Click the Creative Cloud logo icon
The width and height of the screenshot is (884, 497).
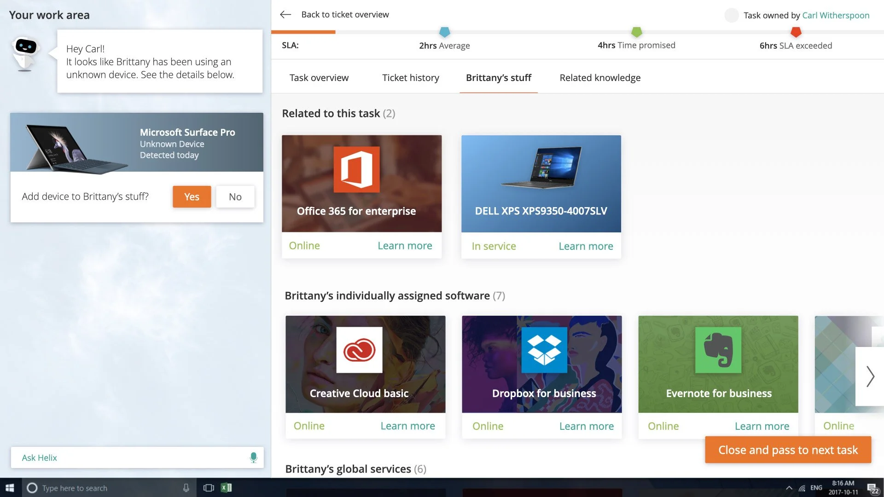pos(359,350)
